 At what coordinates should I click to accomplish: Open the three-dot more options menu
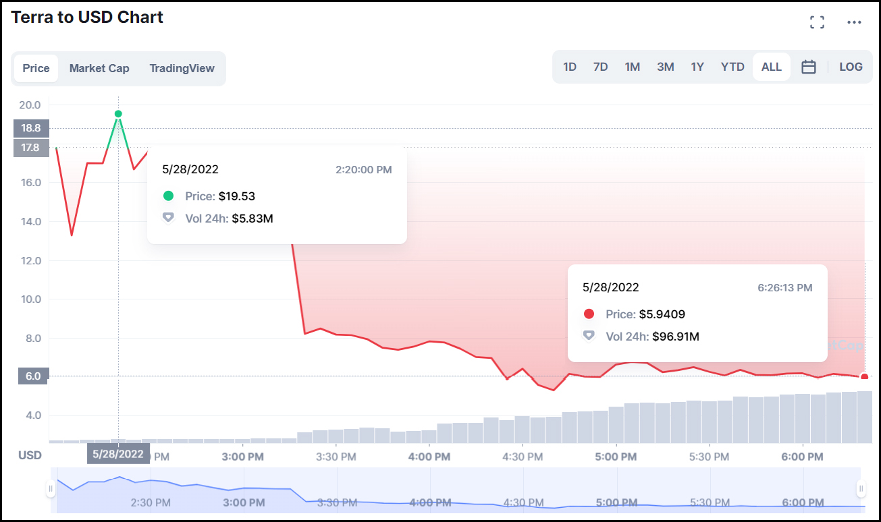click(854, 22)
